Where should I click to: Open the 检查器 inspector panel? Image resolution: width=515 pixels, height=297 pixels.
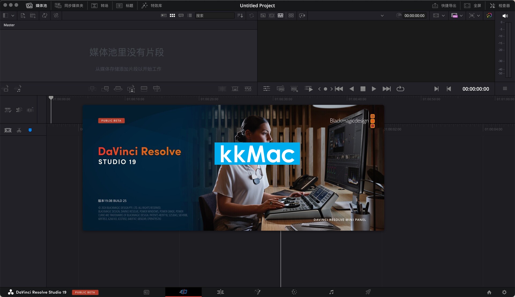pyautogui.click(x=500, y=5)
